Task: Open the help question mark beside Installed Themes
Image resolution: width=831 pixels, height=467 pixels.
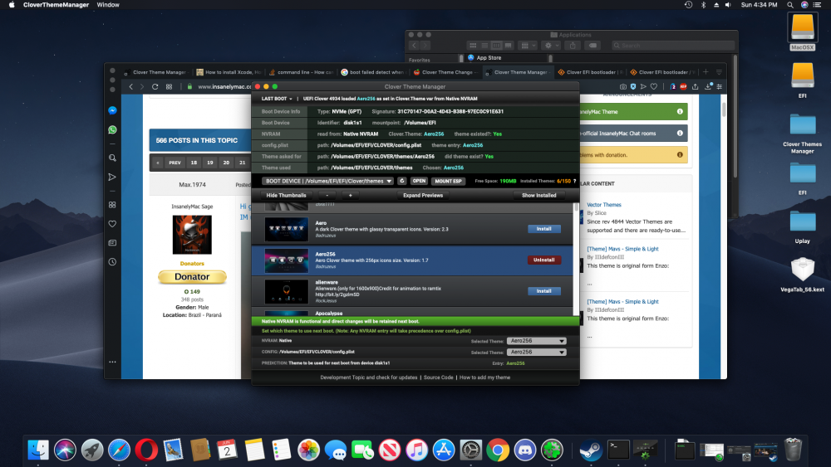Action: (574, 181)
